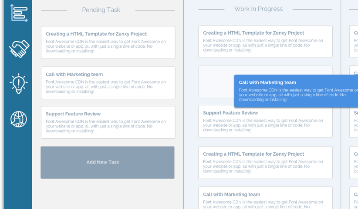Open Support Feature Review card in Pending Task
Image resolution: width=358 pixels, height=209 pixels.
(x=108, y=122)
